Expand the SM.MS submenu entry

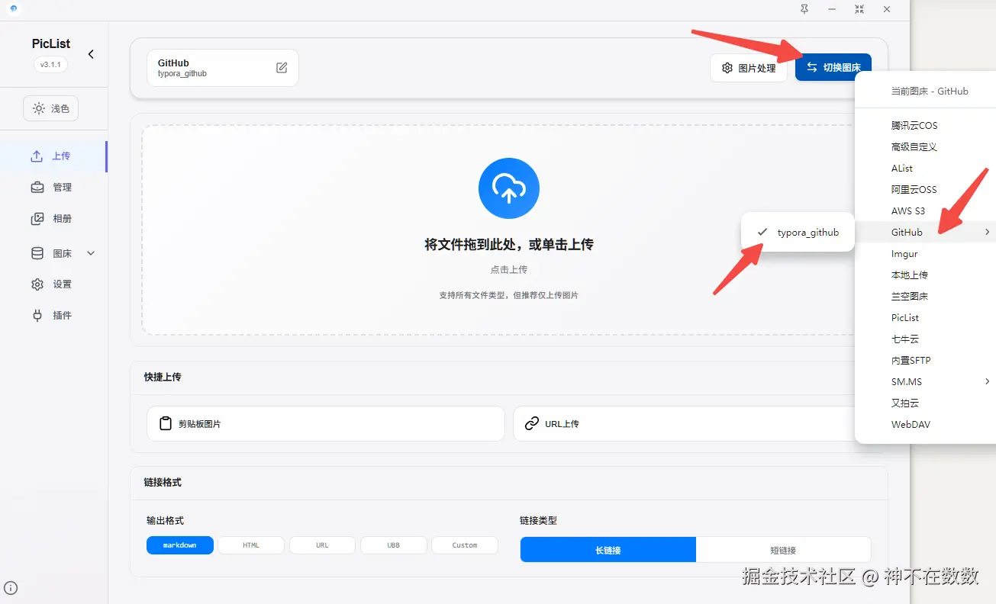tap(925, 382)
